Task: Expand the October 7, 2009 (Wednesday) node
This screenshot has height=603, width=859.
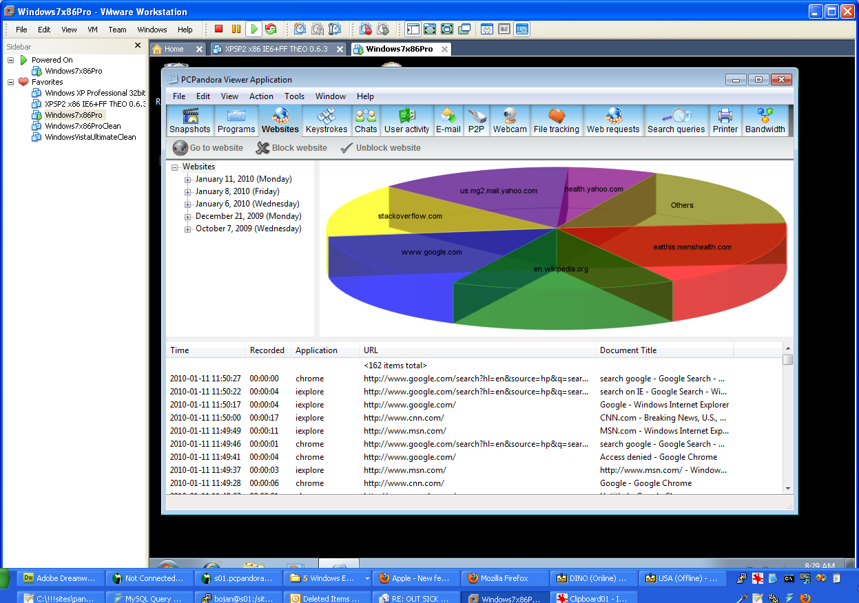Action: (188, 229)
